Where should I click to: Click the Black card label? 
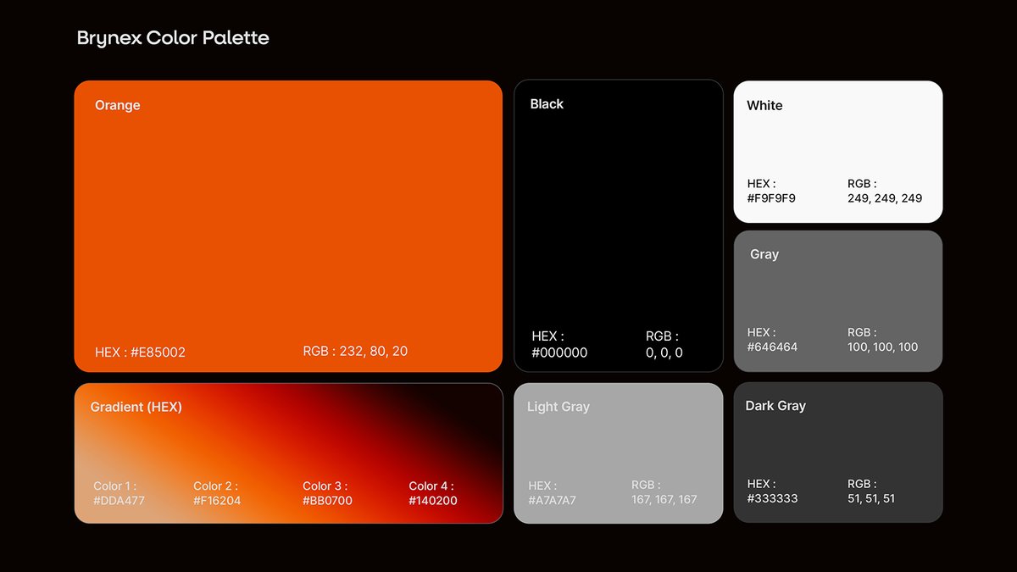pyautogui.click(x=547, y=104)
